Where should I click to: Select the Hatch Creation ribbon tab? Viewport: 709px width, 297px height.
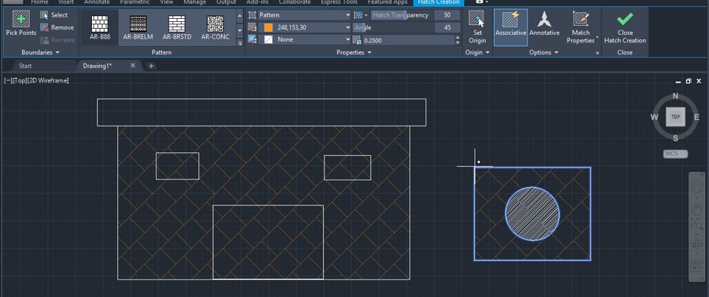click(x=438, y=2)
